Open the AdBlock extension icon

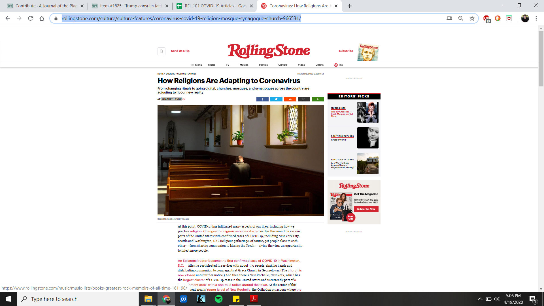click(x=486, y=19)
